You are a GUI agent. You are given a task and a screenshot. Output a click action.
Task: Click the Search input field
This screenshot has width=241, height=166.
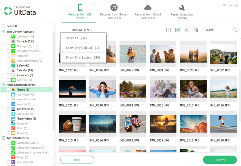[x=218, y=30]
